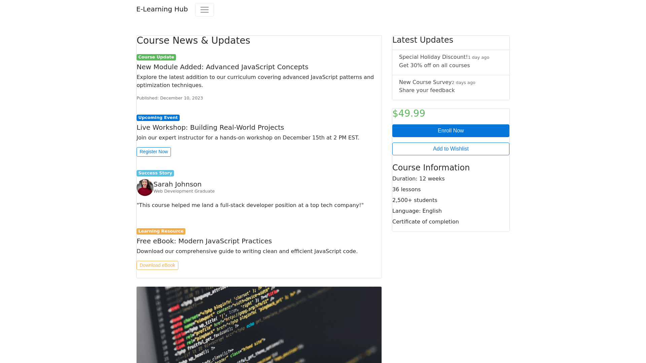Click the Sarah Johnson name heading
The image size is (646, 363).
(177, 185)
